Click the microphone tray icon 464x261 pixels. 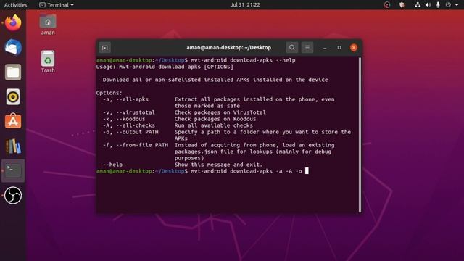point(438,5)
